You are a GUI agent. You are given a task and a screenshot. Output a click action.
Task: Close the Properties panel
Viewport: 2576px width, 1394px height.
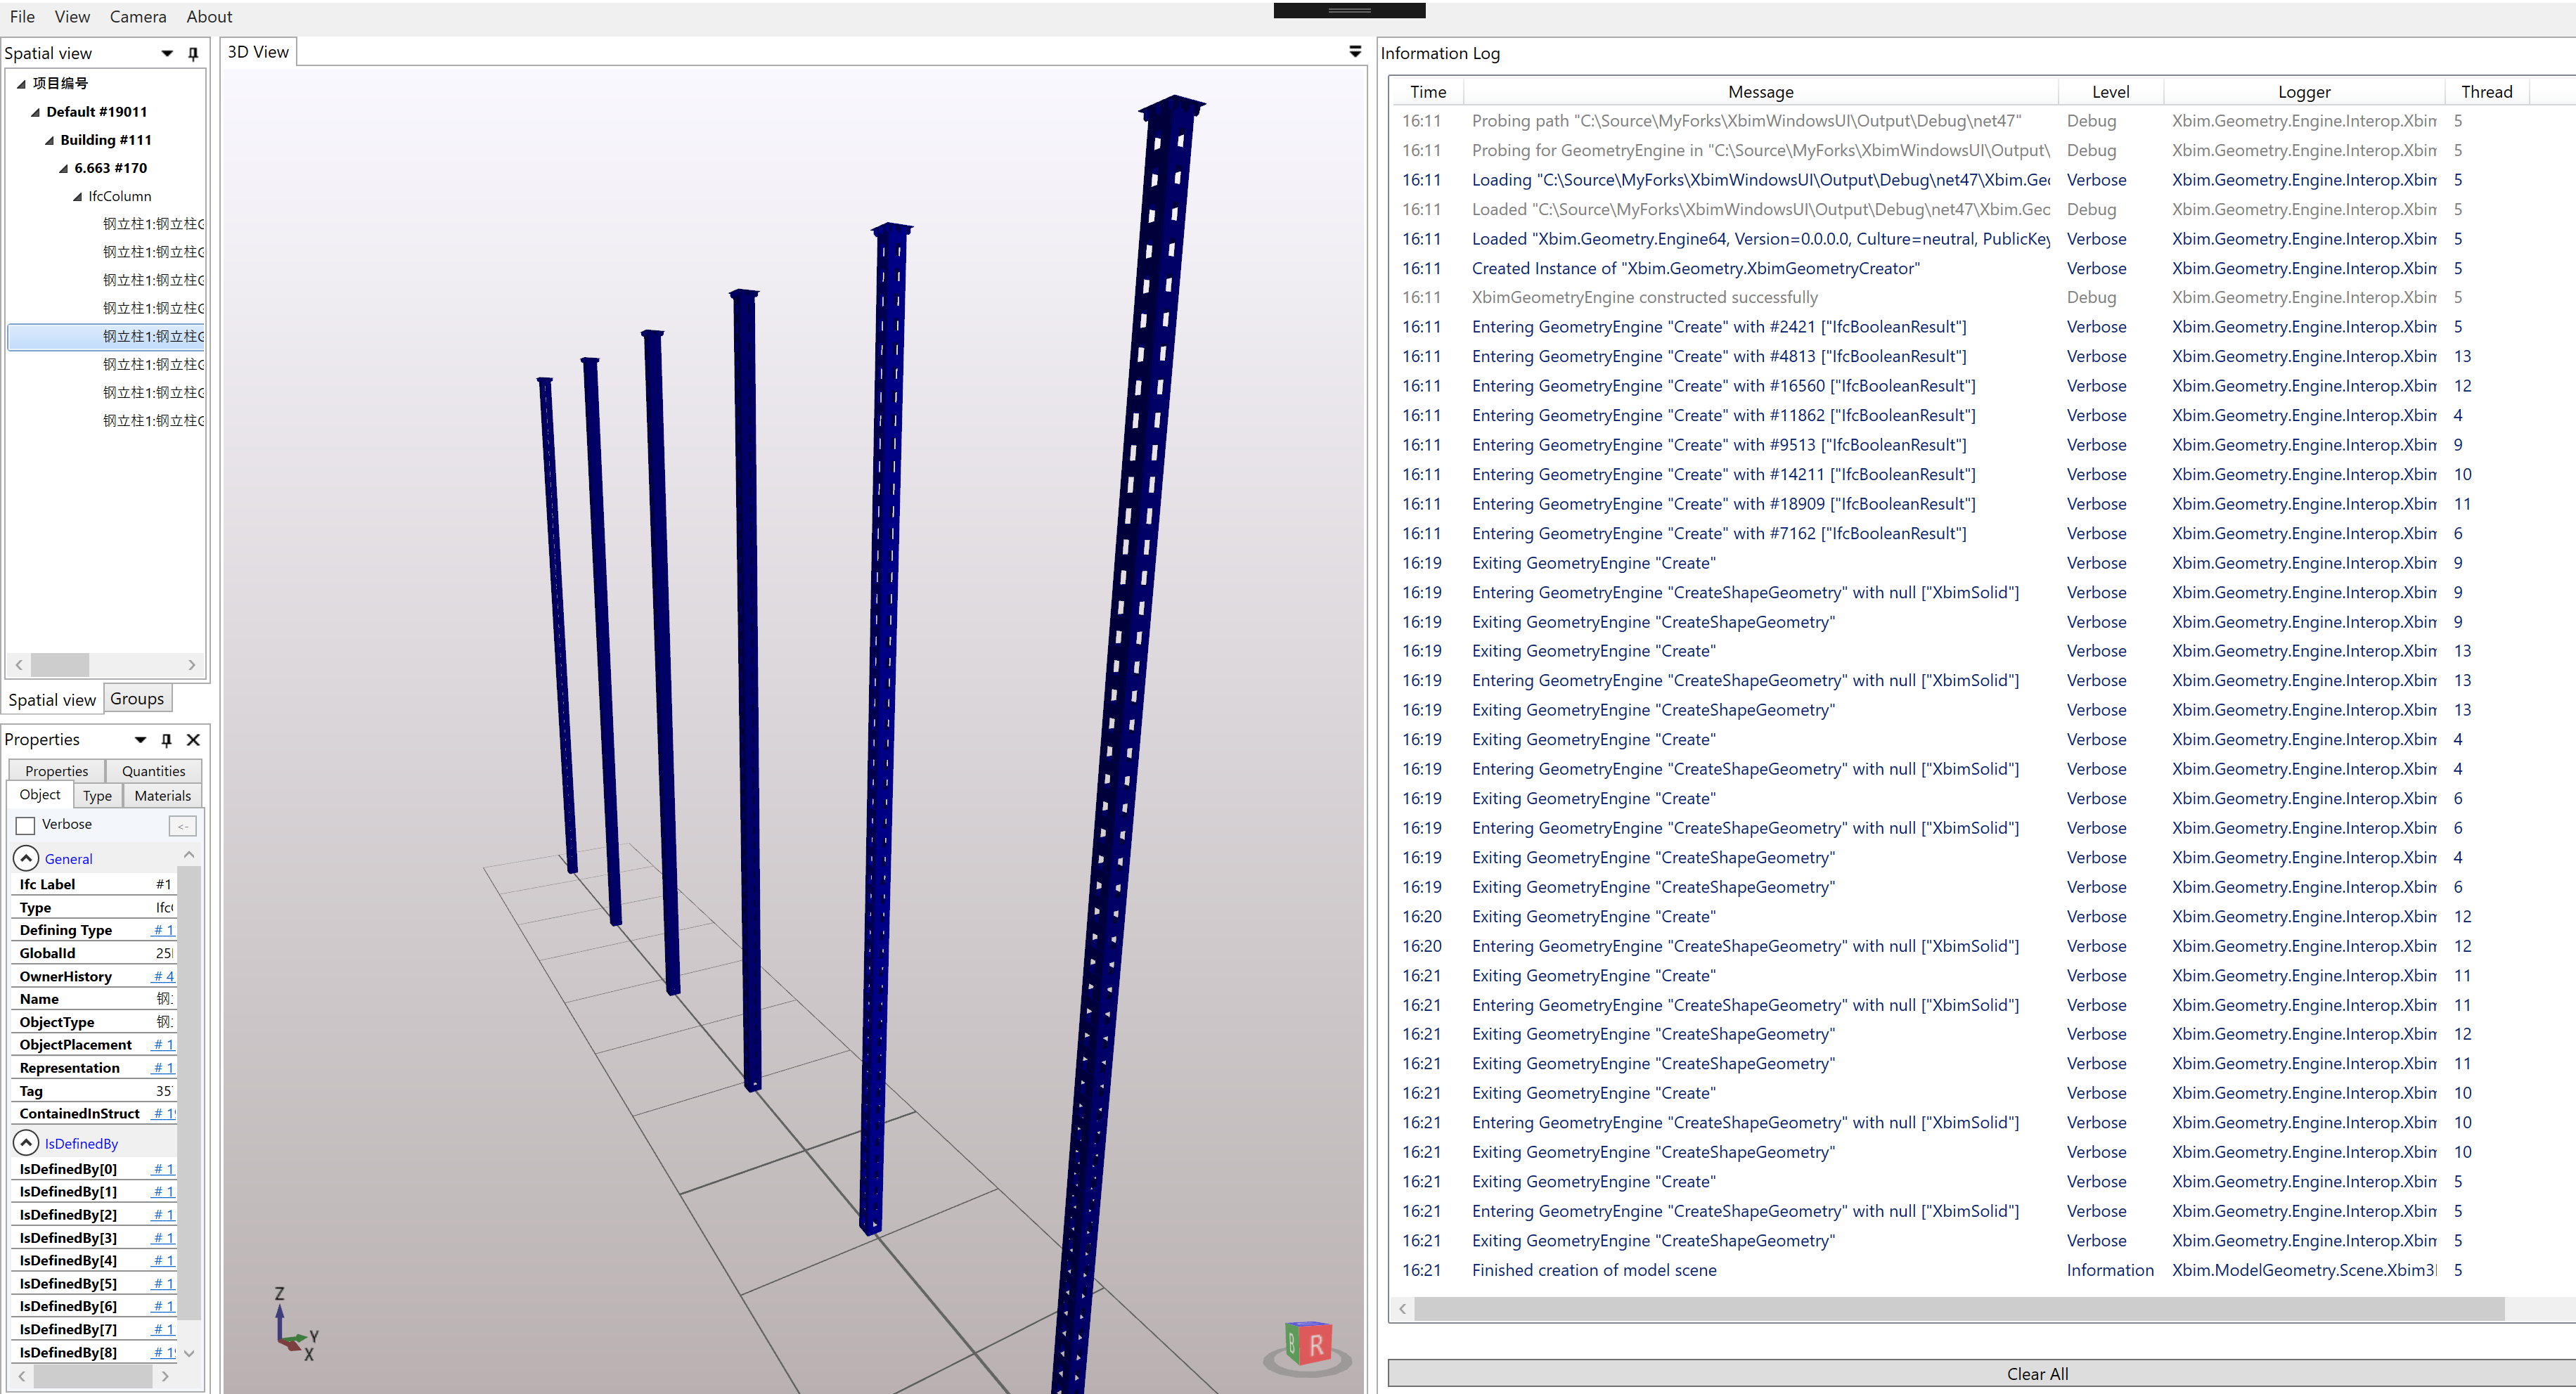pos(193,740)
